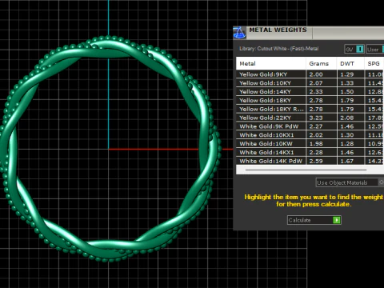The height and width of the screenshot is (288, 384).
Task: Click the 2.02 grams value for 10KX1
Action: pos(316,135)
